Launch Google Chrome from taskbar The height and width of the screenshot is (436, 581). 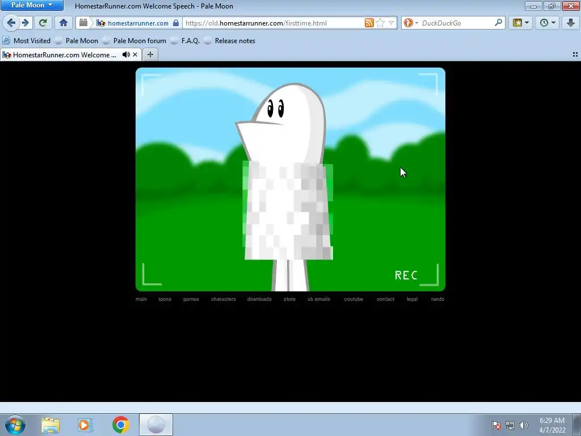tap(120, 425)
